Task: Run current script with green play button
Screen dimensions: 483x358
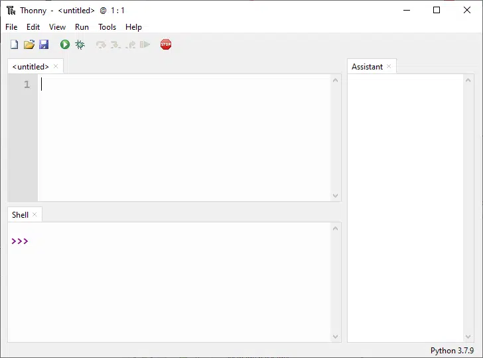Action: coord(65,44)
